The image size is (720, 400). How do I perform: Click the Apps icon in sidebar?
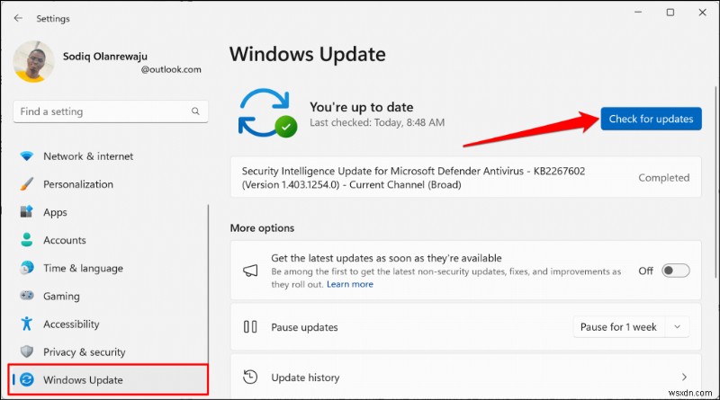pos(27,212)
